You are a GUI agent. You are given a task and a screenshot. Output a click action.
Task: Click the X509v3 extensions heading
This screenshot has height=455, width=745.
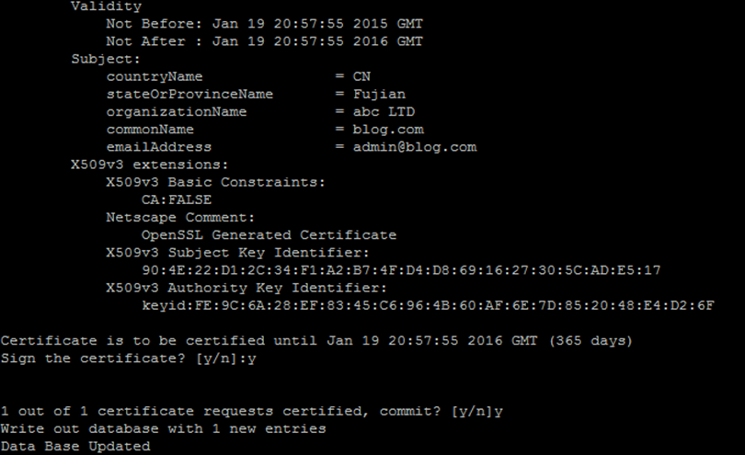(x=150, y=165)
